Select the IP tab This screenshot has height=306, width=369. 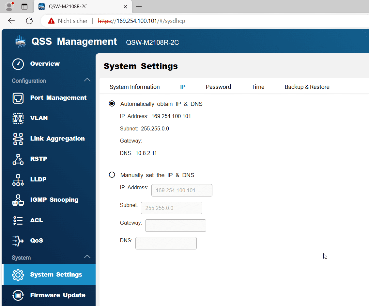183,87
